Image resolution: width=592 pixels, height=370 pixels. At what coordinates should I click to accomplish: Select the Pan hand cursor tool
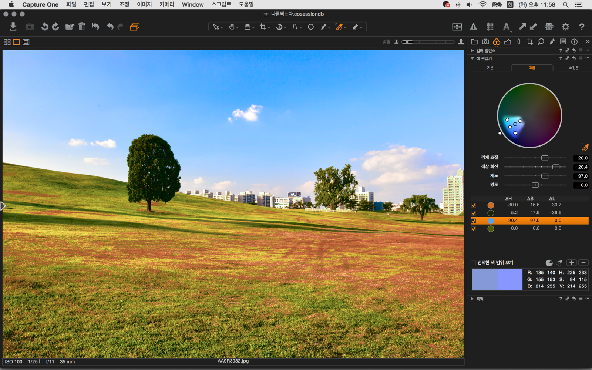pos(232,27)
